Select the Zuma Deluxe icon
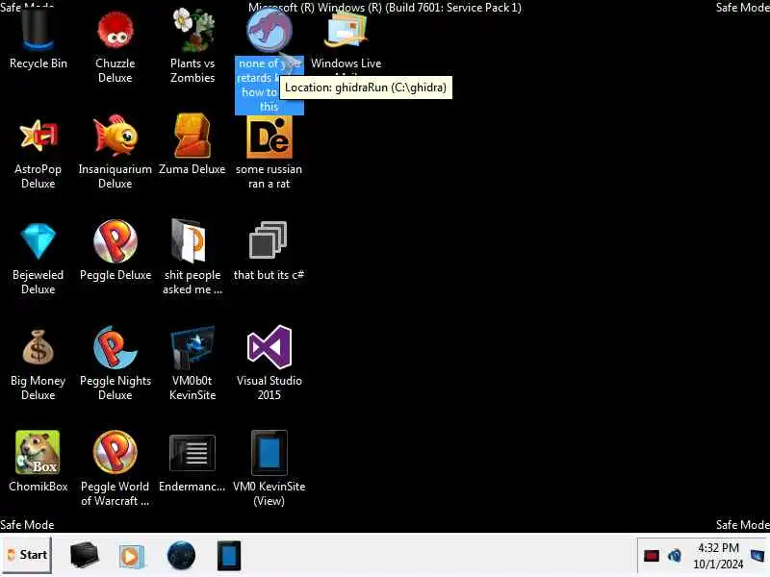770x577 pixels. (x=192, y=136)
